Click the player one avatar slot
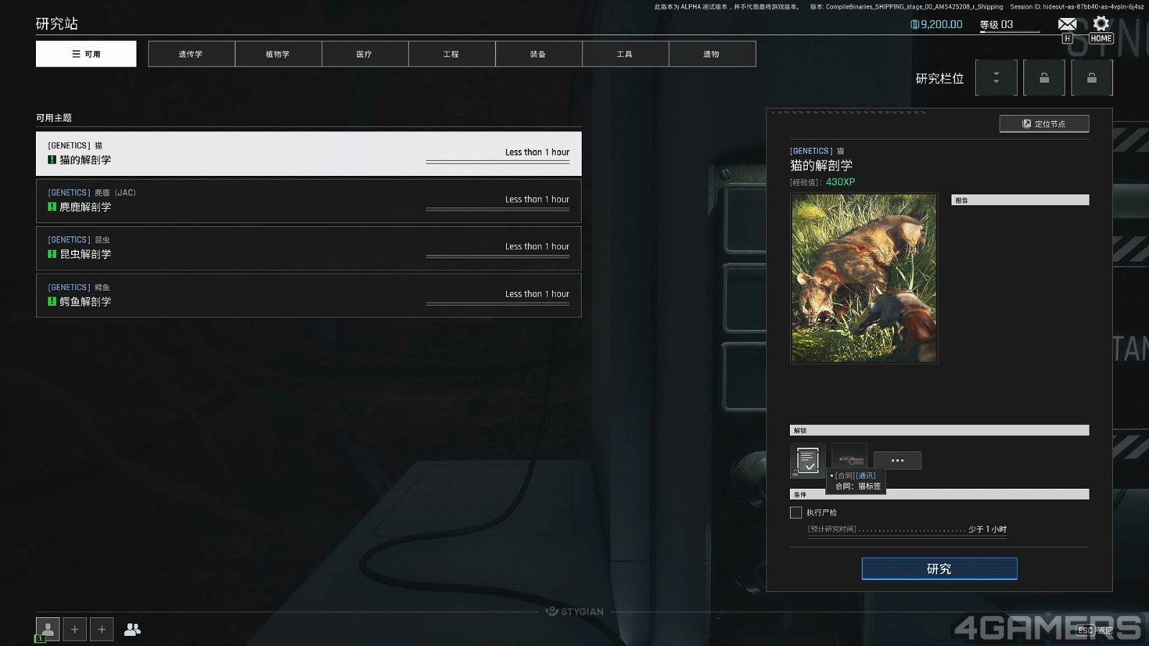Viewport: 1149px width, 646px height. point(48,629)
